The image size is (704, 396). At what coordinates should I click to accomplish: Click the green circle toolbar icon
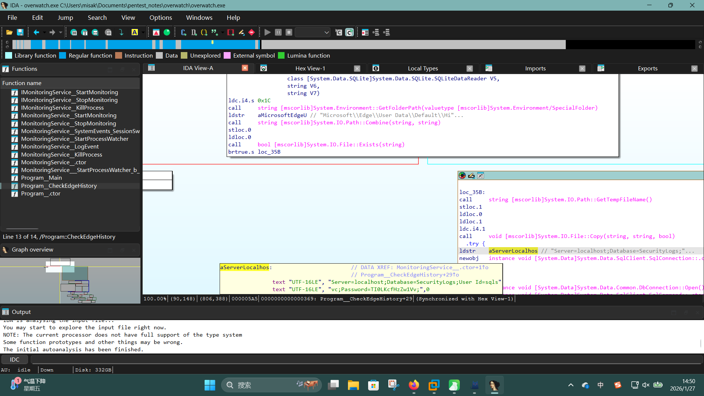[167, 32]
